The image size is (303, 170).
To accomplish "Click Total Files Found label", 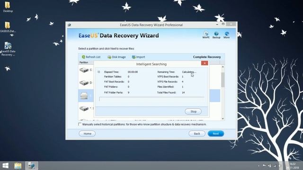I will [x=167, y=93].
